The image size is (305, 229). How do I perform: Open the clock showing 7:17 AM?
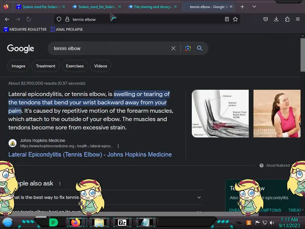(x=289, y=222)
